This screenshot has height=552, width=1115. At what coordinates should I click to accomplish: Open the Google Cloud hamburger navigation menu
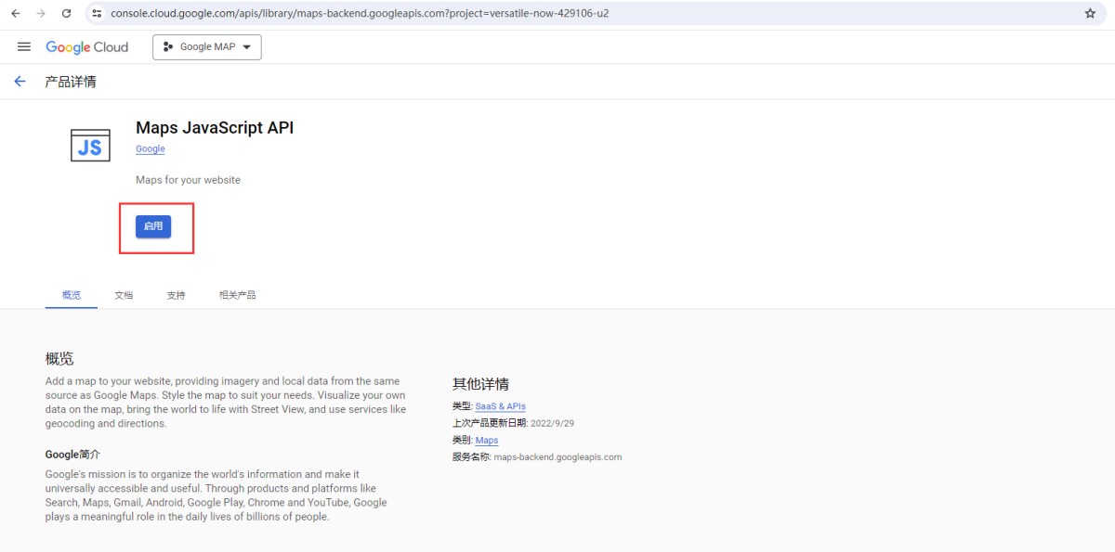tap(24, 47)
